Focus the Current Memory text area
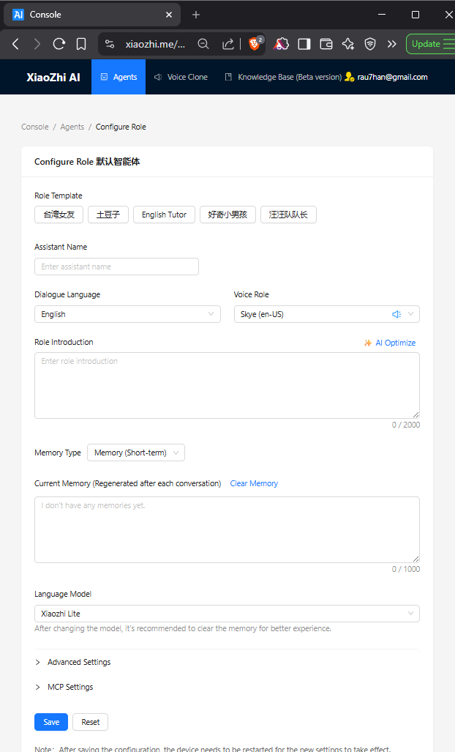The width and height of the screenshot is (455, 752). pyautogui.click(x=227, y=530)
